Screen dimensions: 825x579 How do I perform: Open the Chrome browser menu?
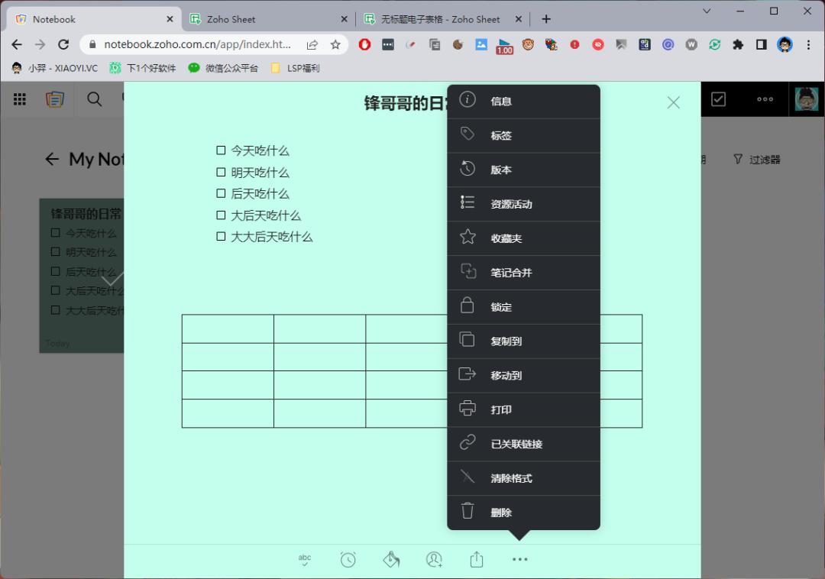pyautogui.click(x=808, y=45)
